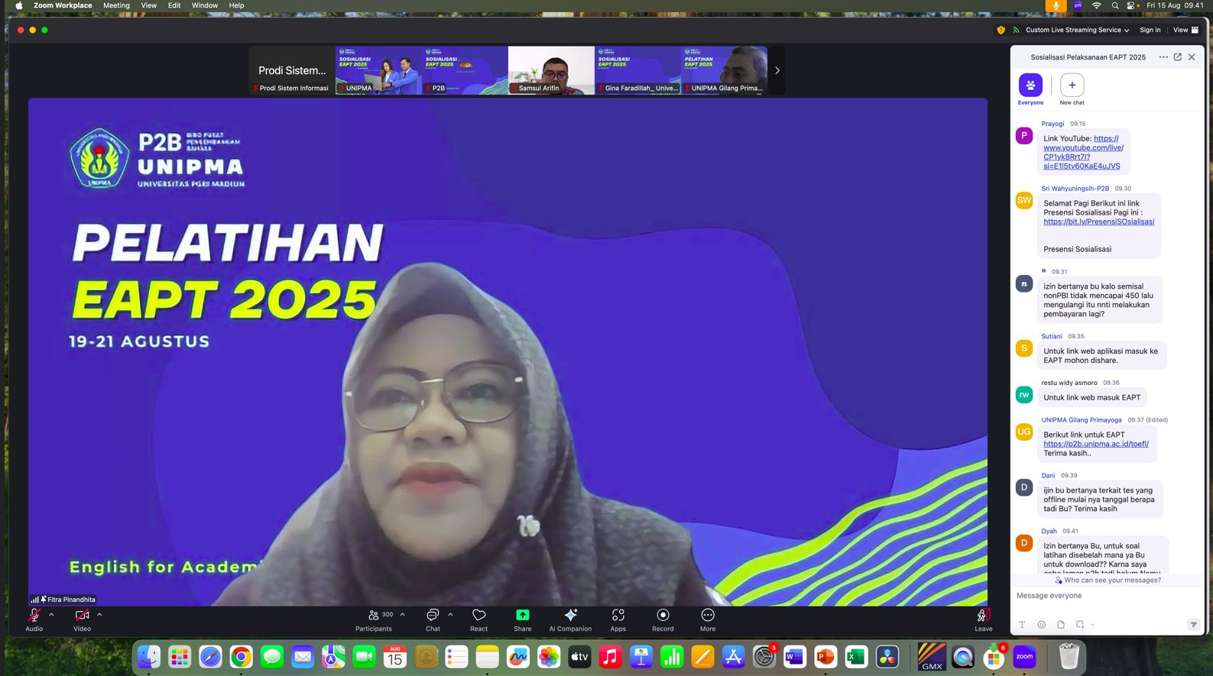Open the meeting security shield icon
Image resolution: width=1213 pixels, height=676 pixels.
tap(1001, 30)
